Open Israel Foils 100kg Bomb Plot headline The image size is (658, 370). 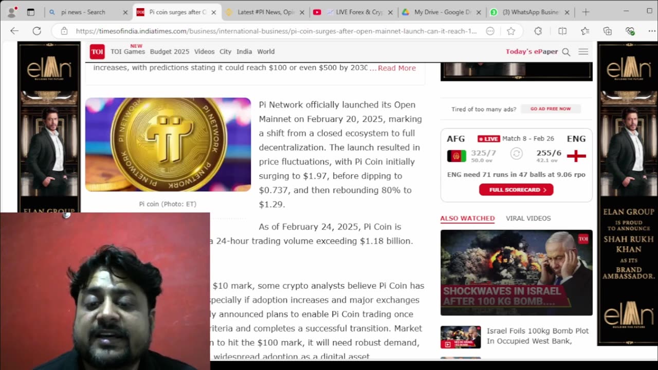(538, 336)
